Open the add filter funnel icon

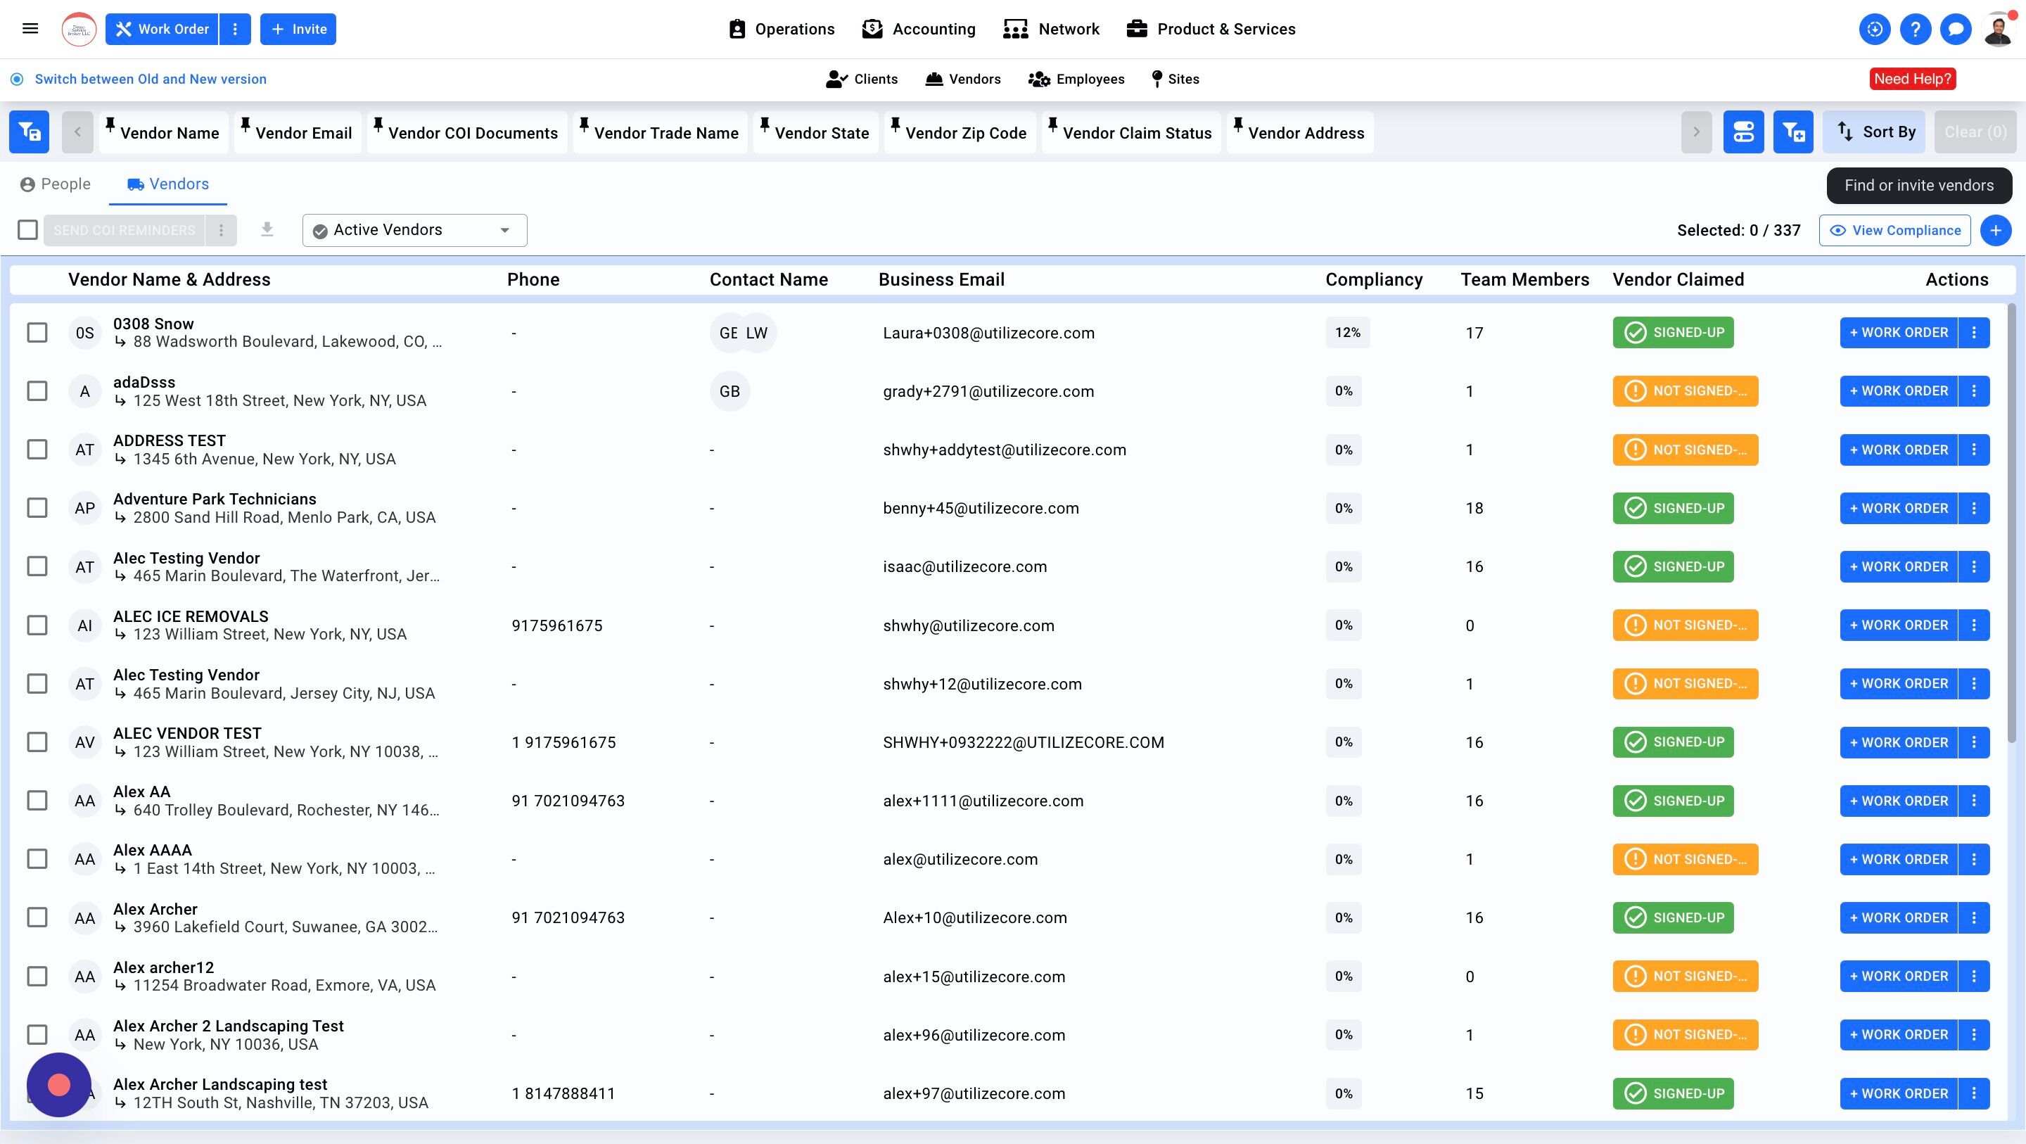(1792, 132)
